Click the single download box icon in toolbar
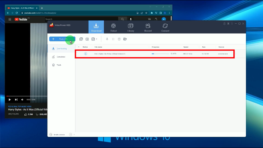The height and width of the screenshot is (148, 263). [x=87, y=39]
